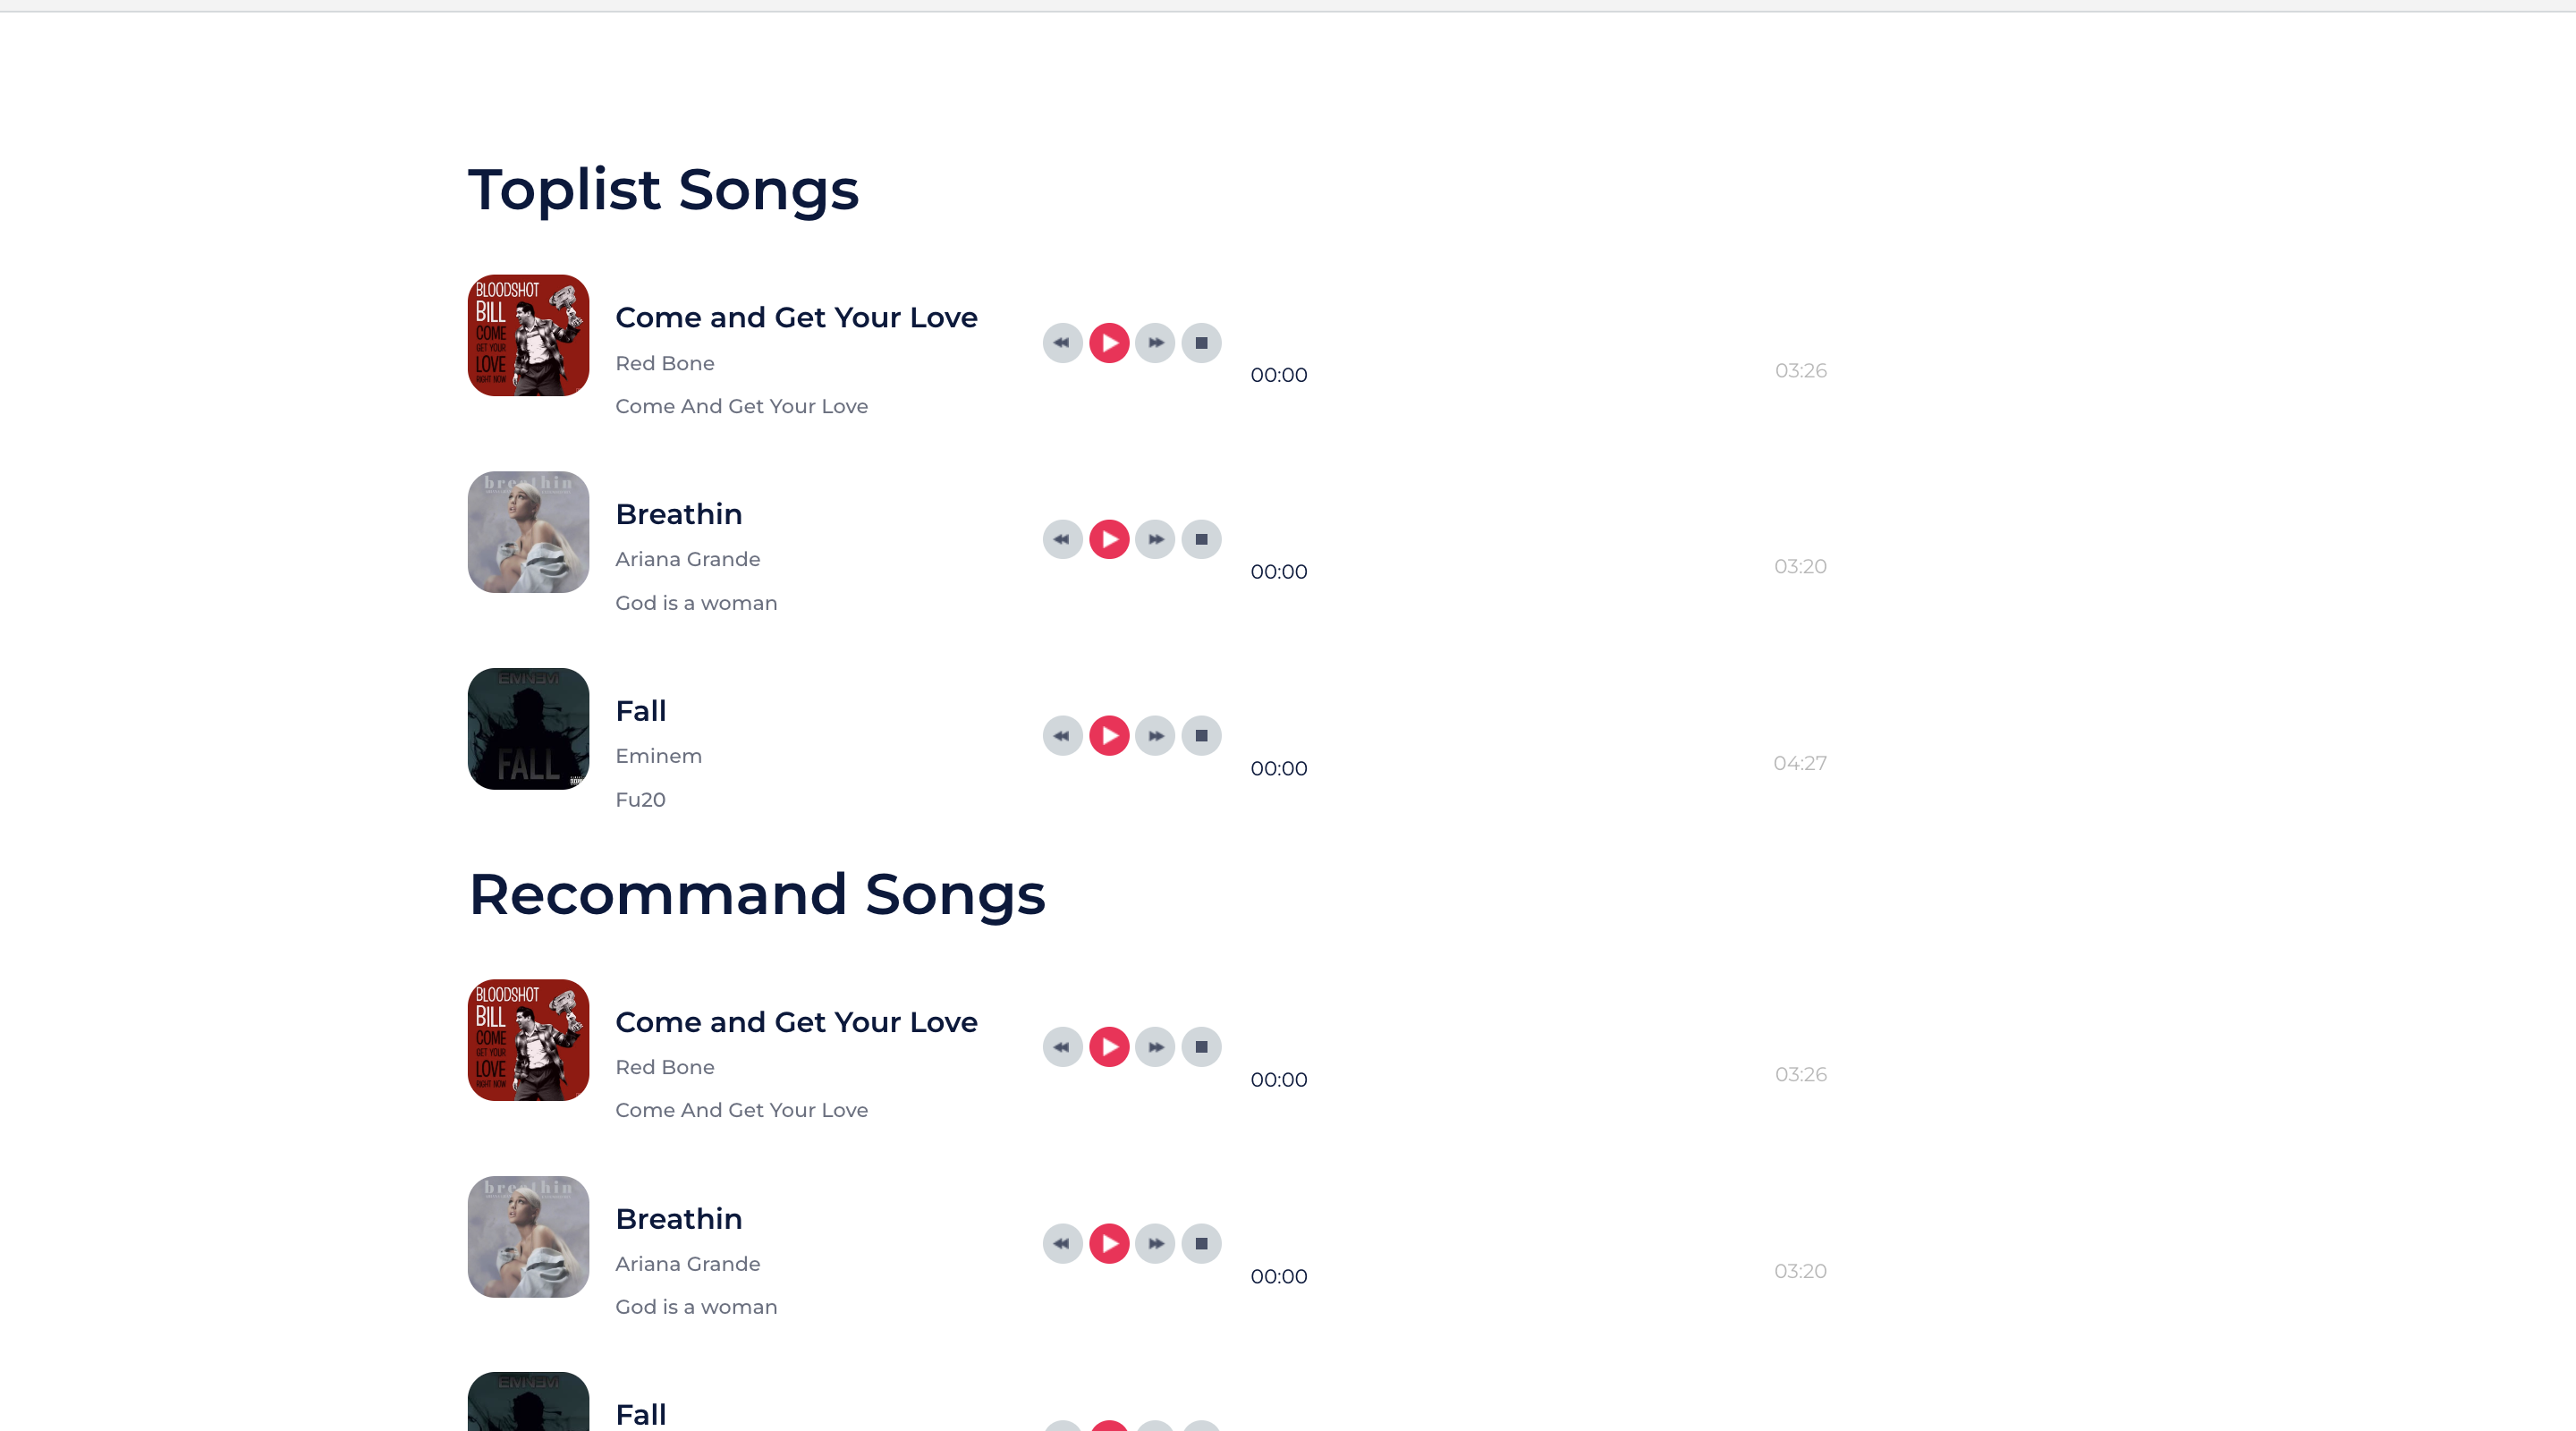The height and width of the screenshot is (1431, 2576).
Task: Open the Bloodshot Bill album cover in Toplist
Action: click(528, 335)
